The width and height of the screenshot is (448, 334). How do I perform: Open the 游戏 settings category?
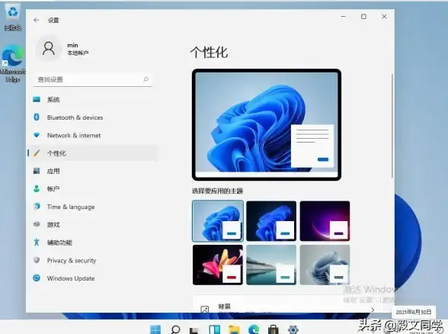pos(93,224)
